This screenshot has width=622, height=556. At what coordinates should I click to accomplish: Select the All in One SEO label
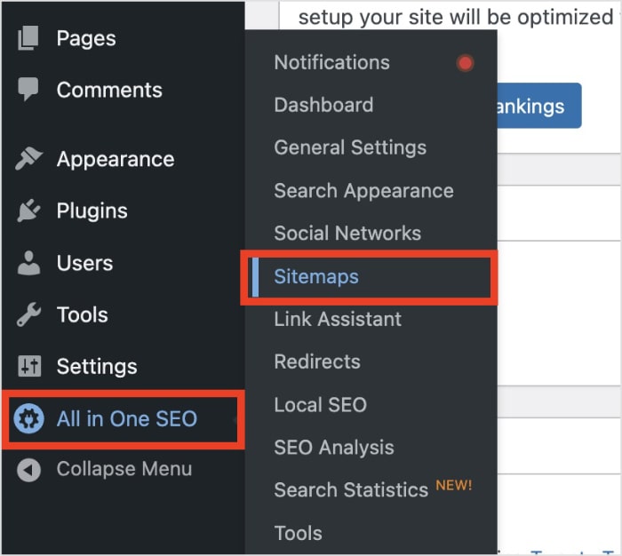tap(127, 419)
